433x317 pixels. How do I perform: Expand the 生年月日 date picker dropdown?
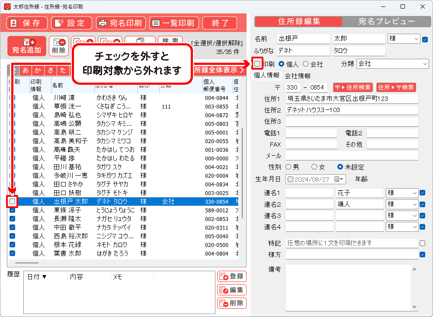(x=342, y=179)
